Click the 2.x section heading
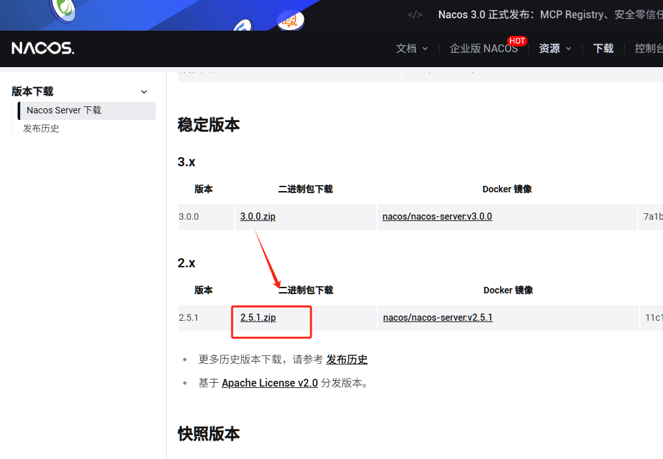Image resolution: width=663 pixels, height=459 pixels. 186,263
